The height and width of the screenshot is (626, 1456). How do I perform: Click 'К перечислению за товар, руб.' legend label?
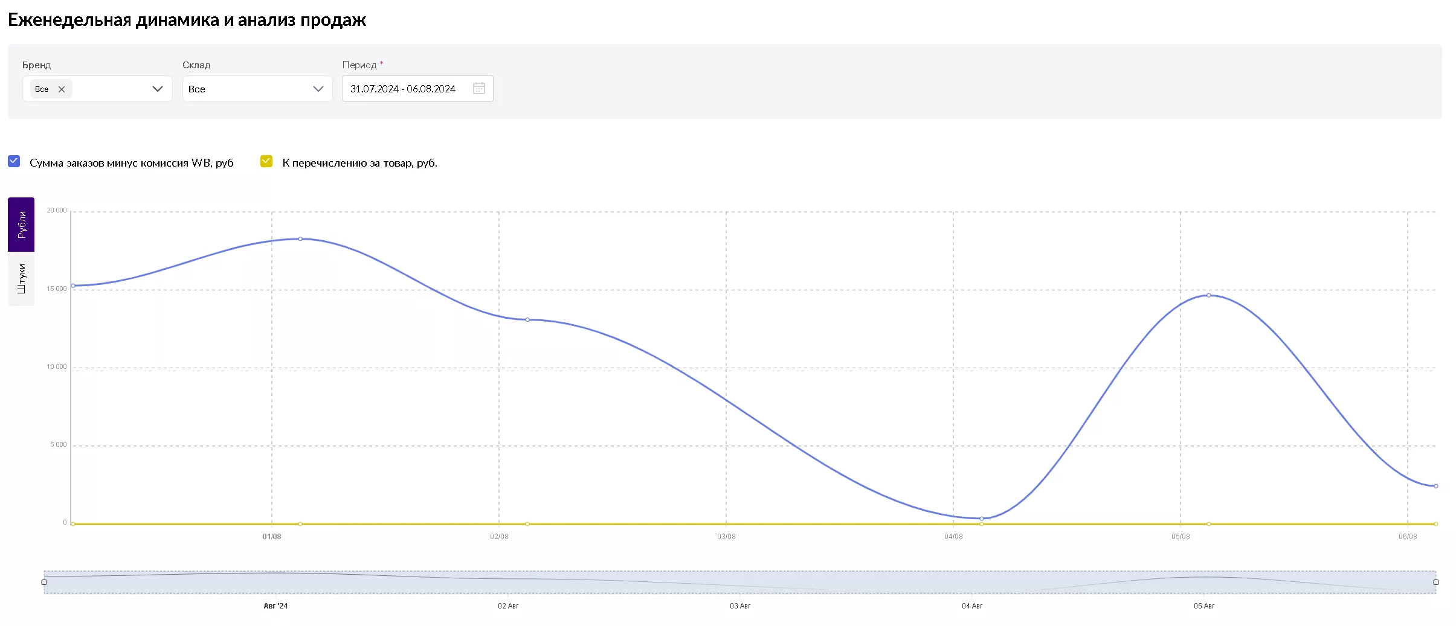click(x=359, y=163)
